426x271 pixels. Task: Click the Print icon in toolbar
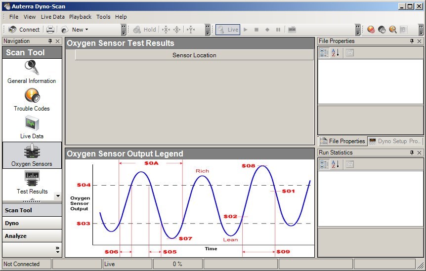[x=50, y=30]
